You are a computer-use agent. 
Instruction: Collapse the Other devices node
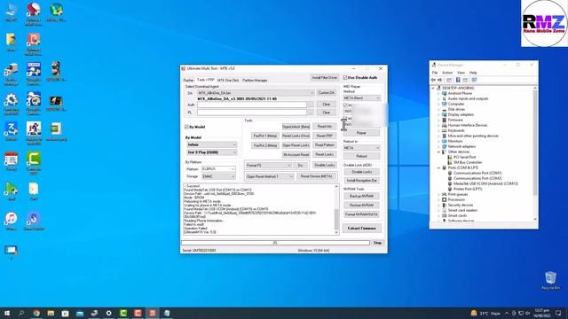438,152
